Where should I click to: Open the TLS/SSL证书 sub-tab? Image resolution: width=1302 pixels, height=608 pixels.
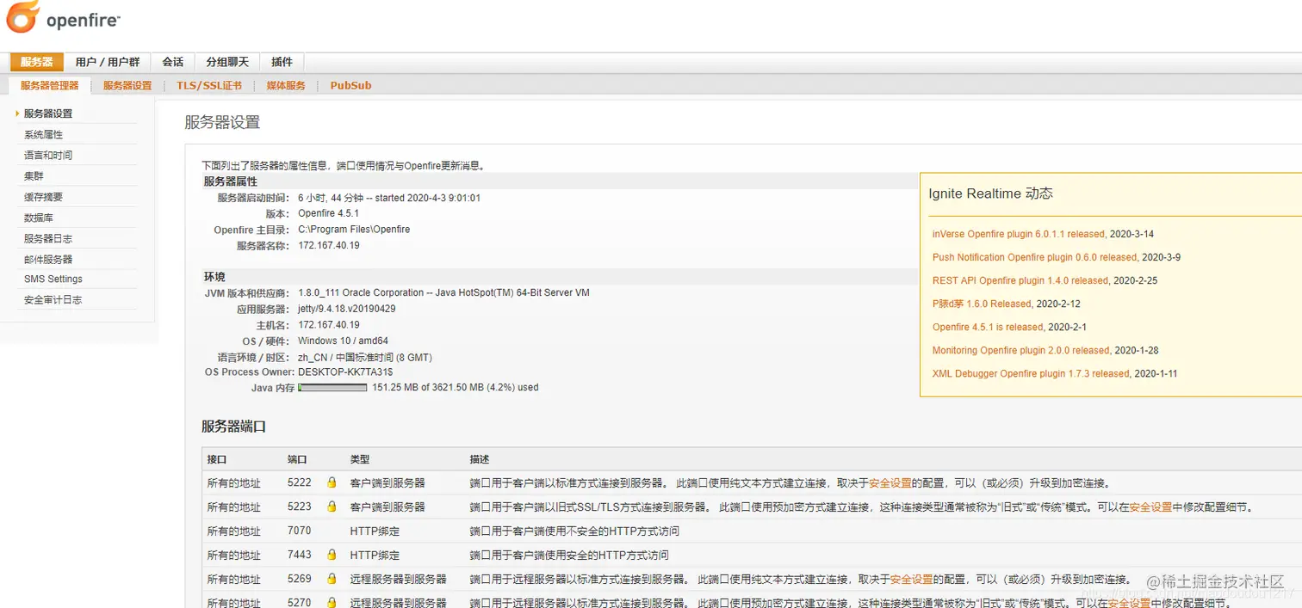coord(209,85)
